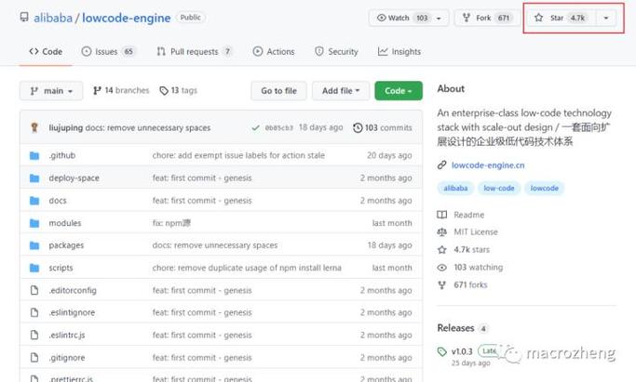Click the tag icon next to 13 tags
This screenshot has height=382, width=636.
pyautogui.click(x=164, y=91)
